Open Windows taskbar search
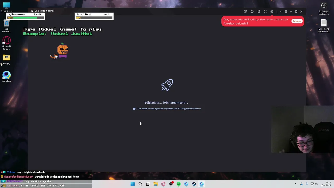 [x=140, y=184]
